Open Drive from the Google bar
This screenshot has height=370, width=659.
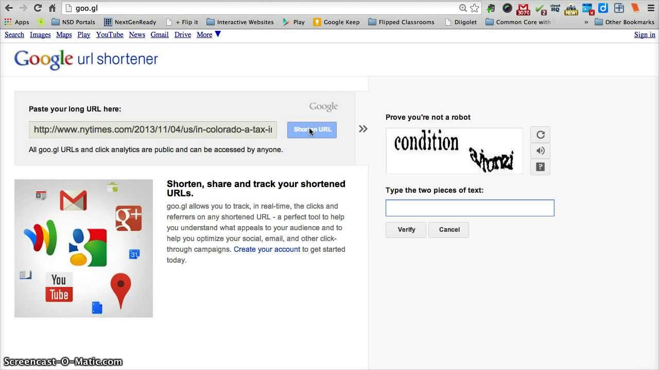tap(183, 34)
